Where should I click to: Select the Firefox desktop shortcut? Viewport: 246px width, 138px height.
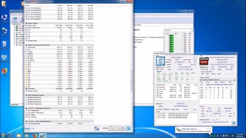point(4,72)
